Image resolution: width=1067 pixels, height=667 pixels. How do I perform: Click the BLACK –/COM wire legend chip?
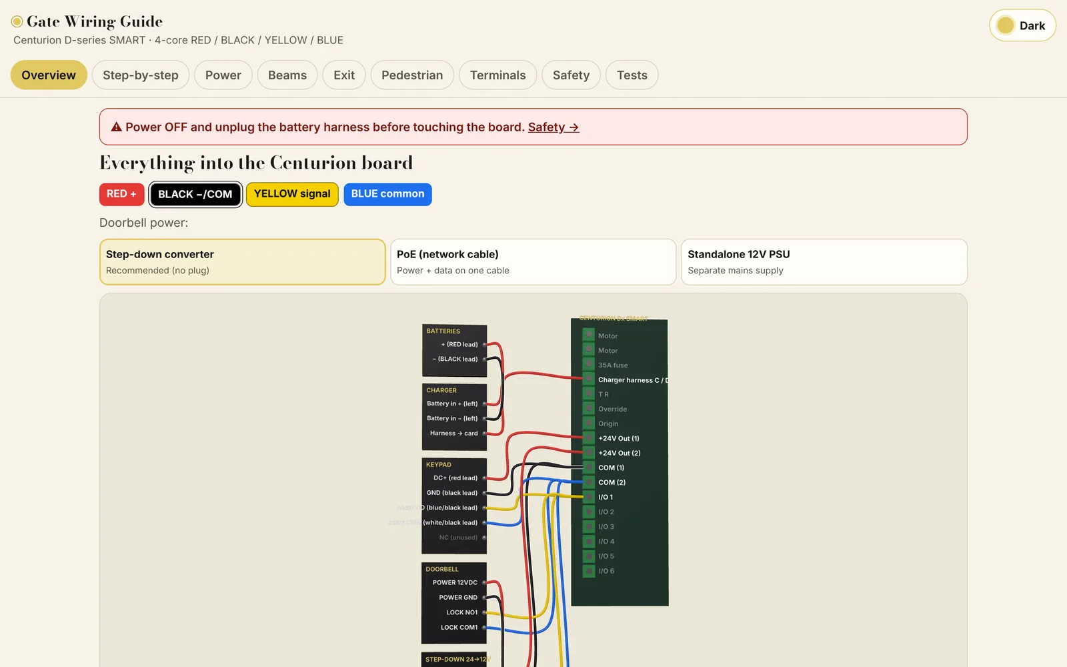(x=195, y=194)
